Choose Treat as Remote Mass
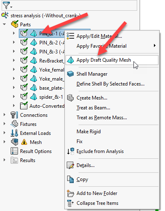Screen dimensions: 165x211 coord(112,118)
